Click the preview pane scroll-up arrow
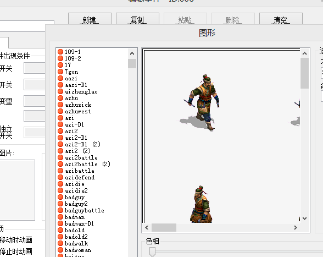The height and width of the screenshot is (257, 323). coord(304,54)
